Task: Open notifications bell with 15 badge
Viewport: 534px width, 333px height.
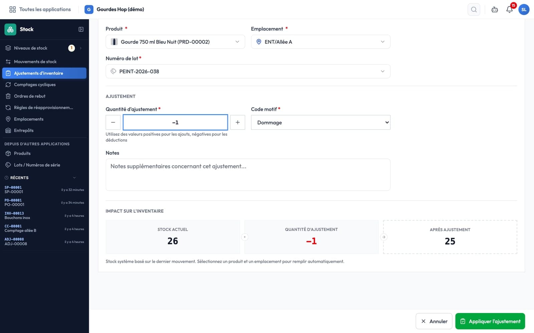Action: [510, 9]
